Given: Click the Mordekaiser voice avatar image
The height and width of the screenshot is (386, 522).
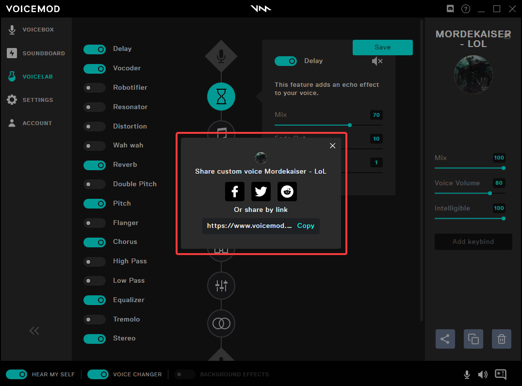Looking at the screenshot, I should (x=473, y=75).
